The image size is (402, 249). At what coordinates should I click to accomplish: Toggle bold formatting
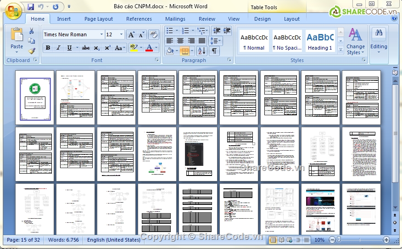(x=48, y=48)
